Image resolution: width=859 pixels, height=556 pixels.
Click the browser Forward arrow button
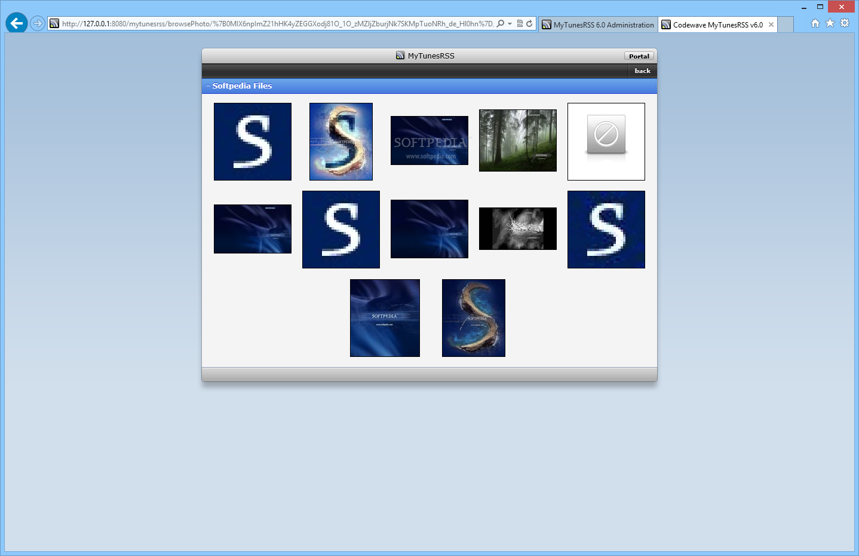click(x=38, y=23)
